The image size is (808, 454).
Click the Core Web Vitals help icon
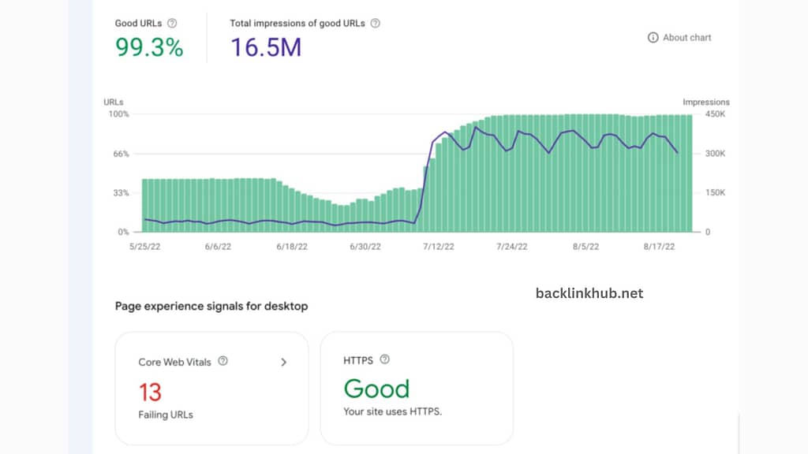(222, 362)
